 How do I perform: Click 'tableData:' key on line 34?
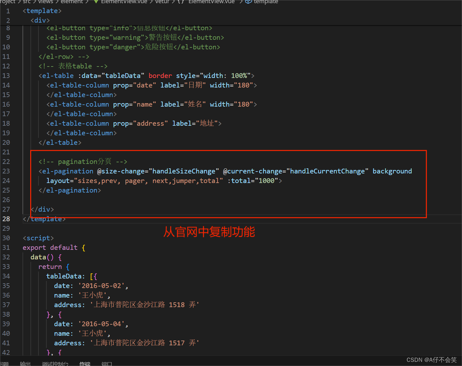tap(66, 276)
